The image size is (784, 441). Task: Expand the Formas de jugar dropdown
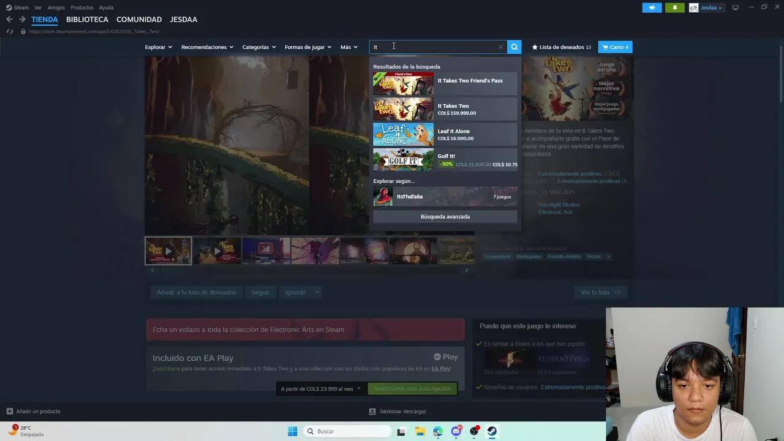[307, 47]
